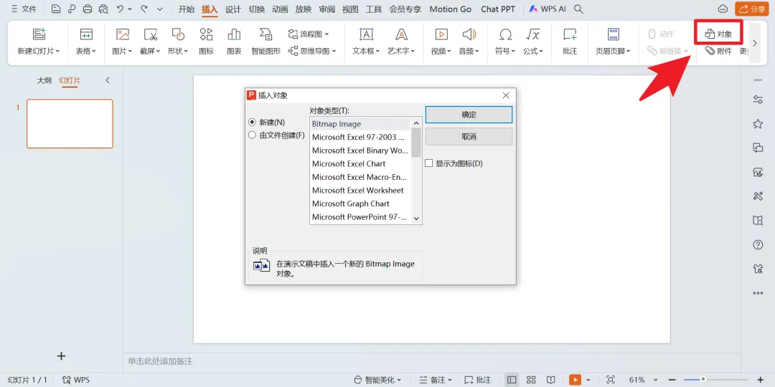Click the Undo arrow icon
Image resolution: width=775 pixels, height=387 pixels.
pyautogui.click(x=121, y=9)
